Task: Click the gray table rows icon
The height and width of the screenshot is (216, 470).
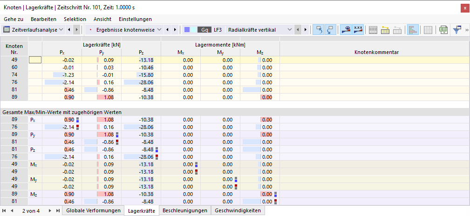Action: [x=373, y=30]
